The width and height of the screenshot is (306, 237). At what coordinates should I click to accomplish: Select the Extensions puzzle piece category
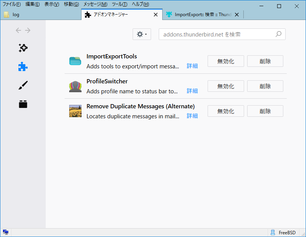(23, 67)
